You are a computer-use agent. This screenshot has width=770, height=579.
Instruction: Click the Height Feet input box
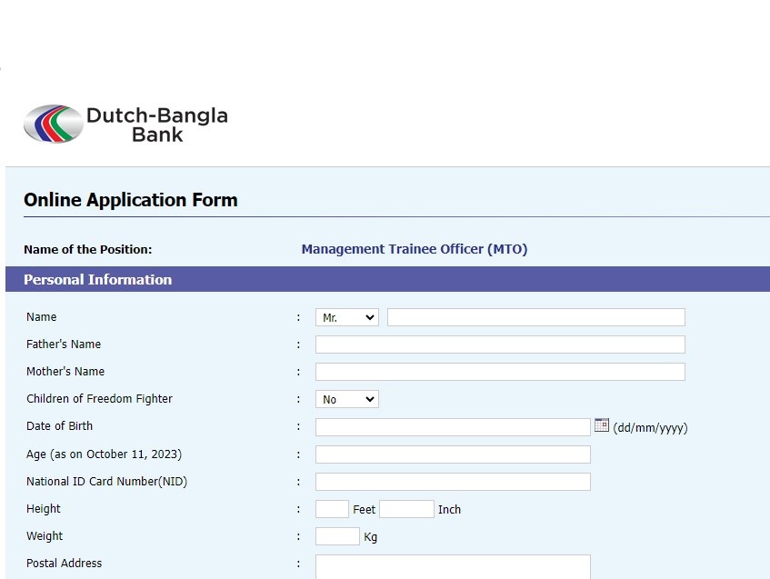(x=331, y=508)
